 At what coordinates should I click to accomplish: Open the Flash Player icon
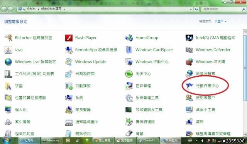coord(69,38)
